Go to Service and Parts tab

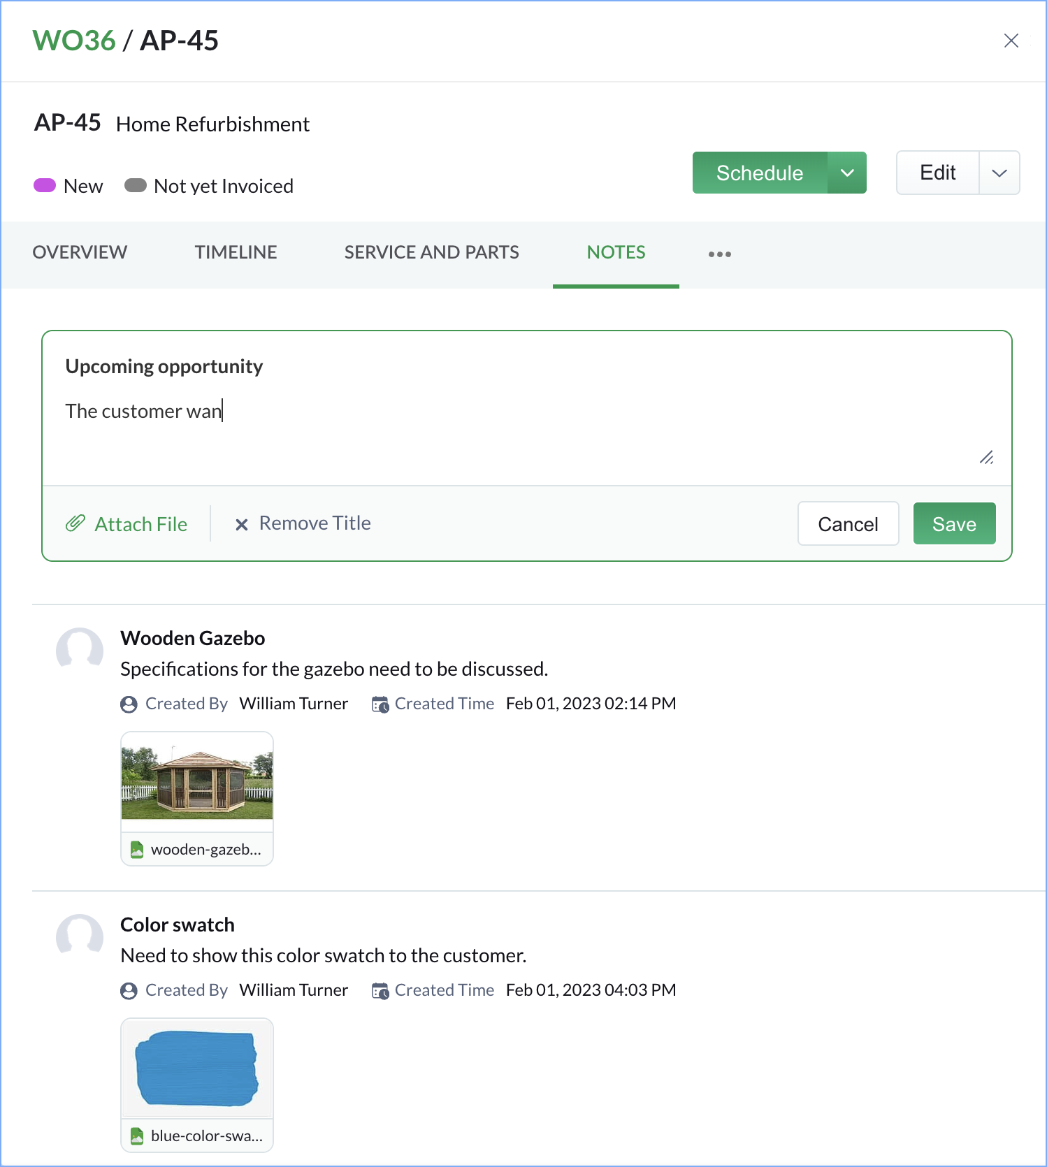click(431, 252)
